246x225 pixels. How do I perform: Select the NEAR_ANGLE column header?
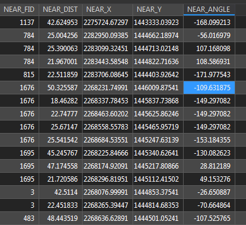point(209,9)
